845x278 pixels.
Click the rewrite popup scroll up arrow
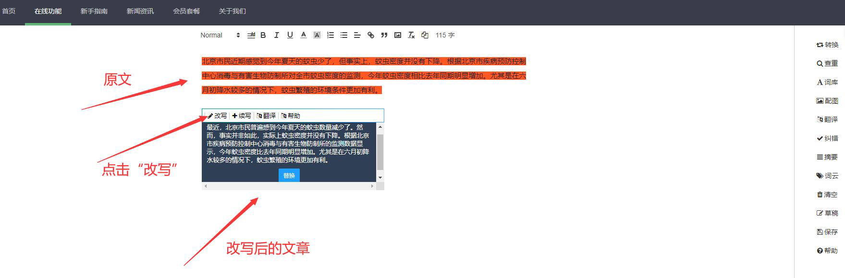click(x=380, y=127)
